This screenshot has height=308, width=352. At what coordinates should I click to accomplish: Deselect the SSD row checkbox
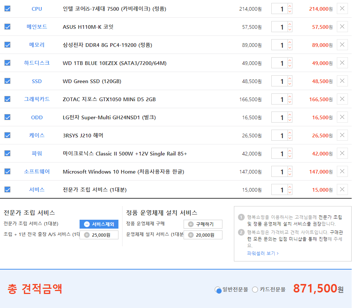pos(7,81)
